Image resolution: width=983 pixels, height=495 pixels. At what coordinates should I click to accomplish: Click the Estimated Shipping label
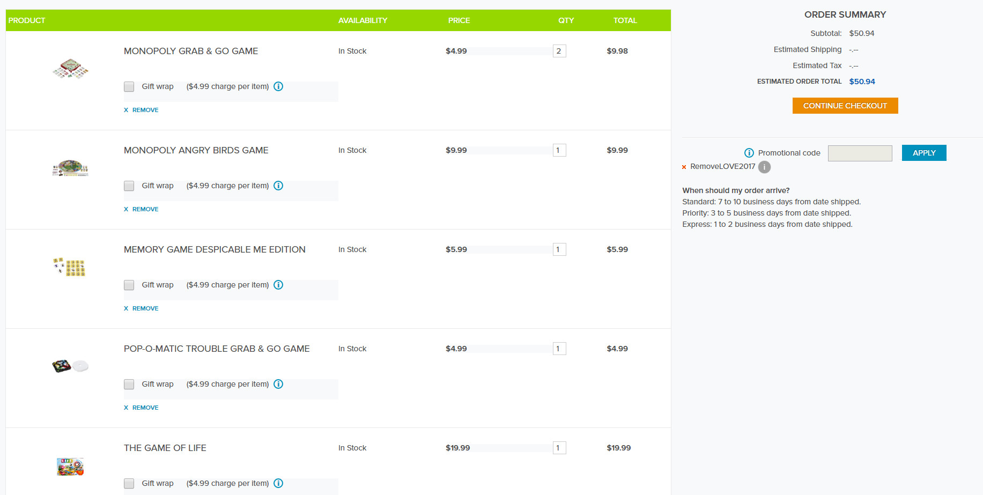(808, 49)
